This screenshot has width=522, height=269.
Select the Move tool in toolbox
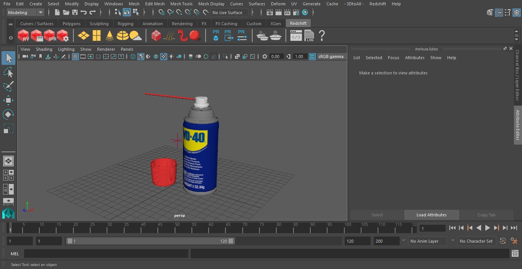point(8,100)
